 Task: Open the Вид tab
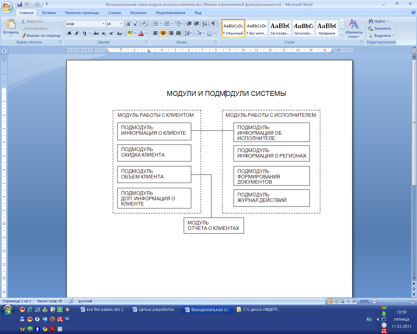[198, 13]
